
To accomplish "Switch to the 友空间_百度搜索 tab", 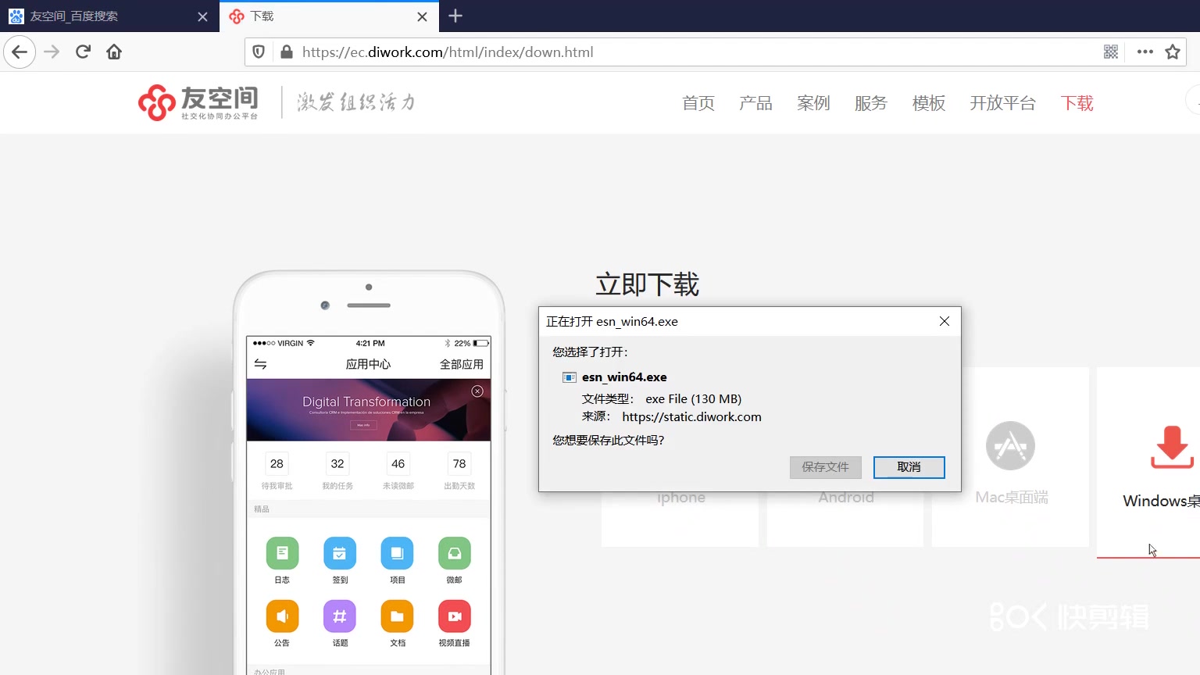I will click(109, 16).
